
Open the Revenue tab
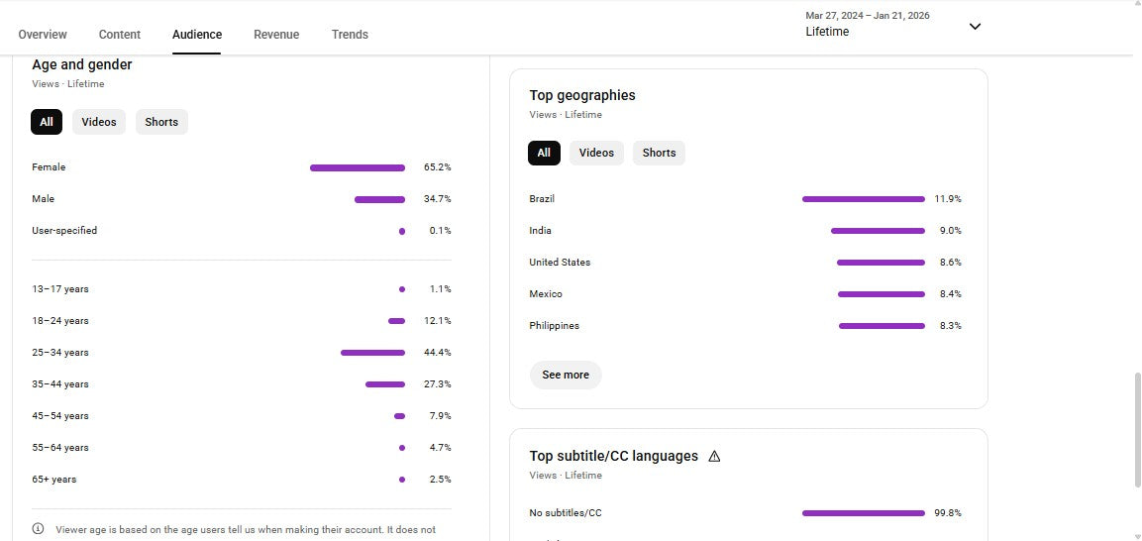[276, 35]
